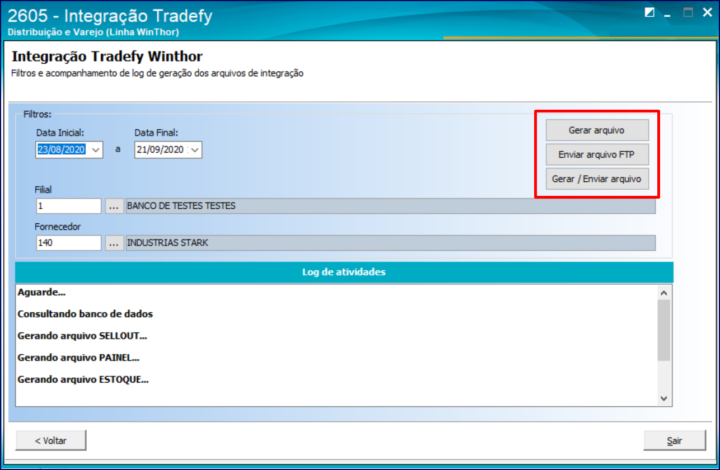Select the Aguarde... log line

tap(42, 292)
